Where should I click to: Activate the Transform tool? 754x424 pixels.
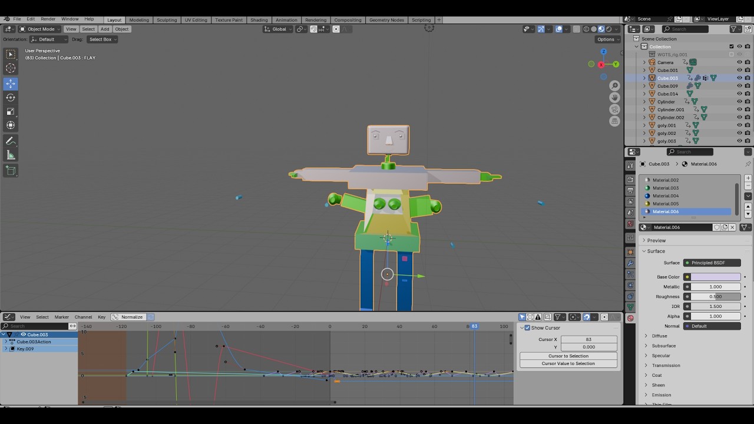[x=11, y=125]
